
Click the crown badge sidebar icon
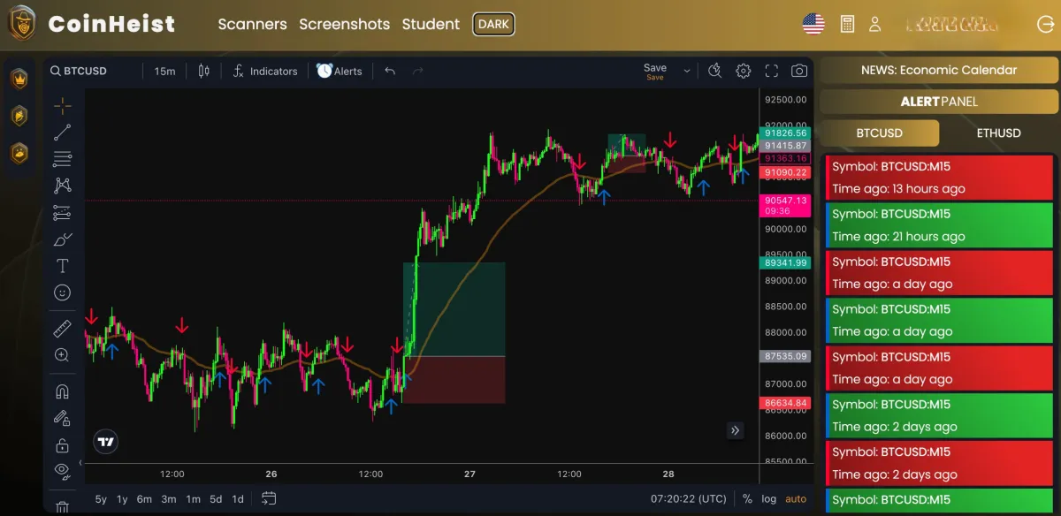pos(19,79)
